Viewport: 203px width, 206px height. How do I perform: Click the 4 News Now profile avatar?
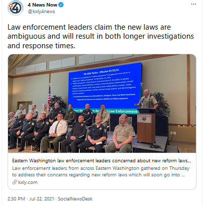point(16,8)
